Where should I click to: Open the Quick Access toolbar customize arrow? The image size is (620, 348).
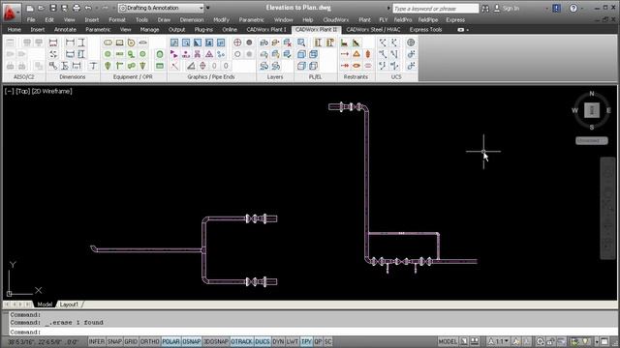(x=208, y=8)
